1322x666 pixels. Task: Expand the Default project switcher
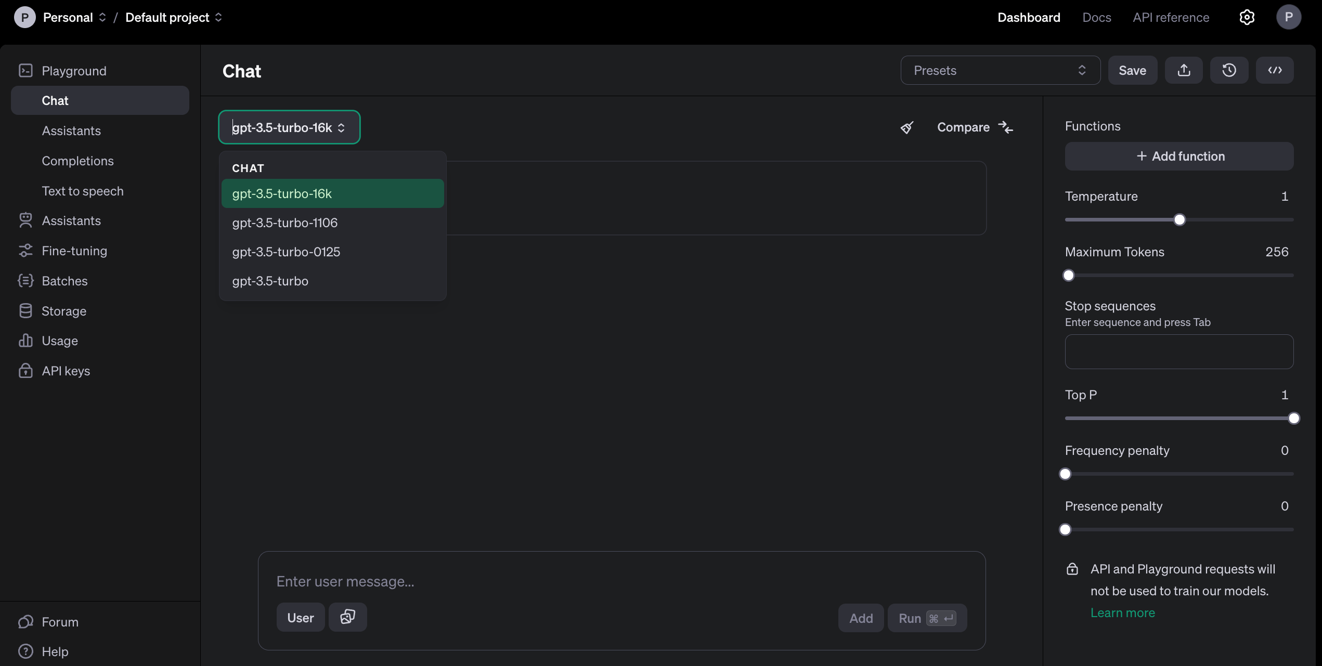pyautogui.click(x=174, y=17)
